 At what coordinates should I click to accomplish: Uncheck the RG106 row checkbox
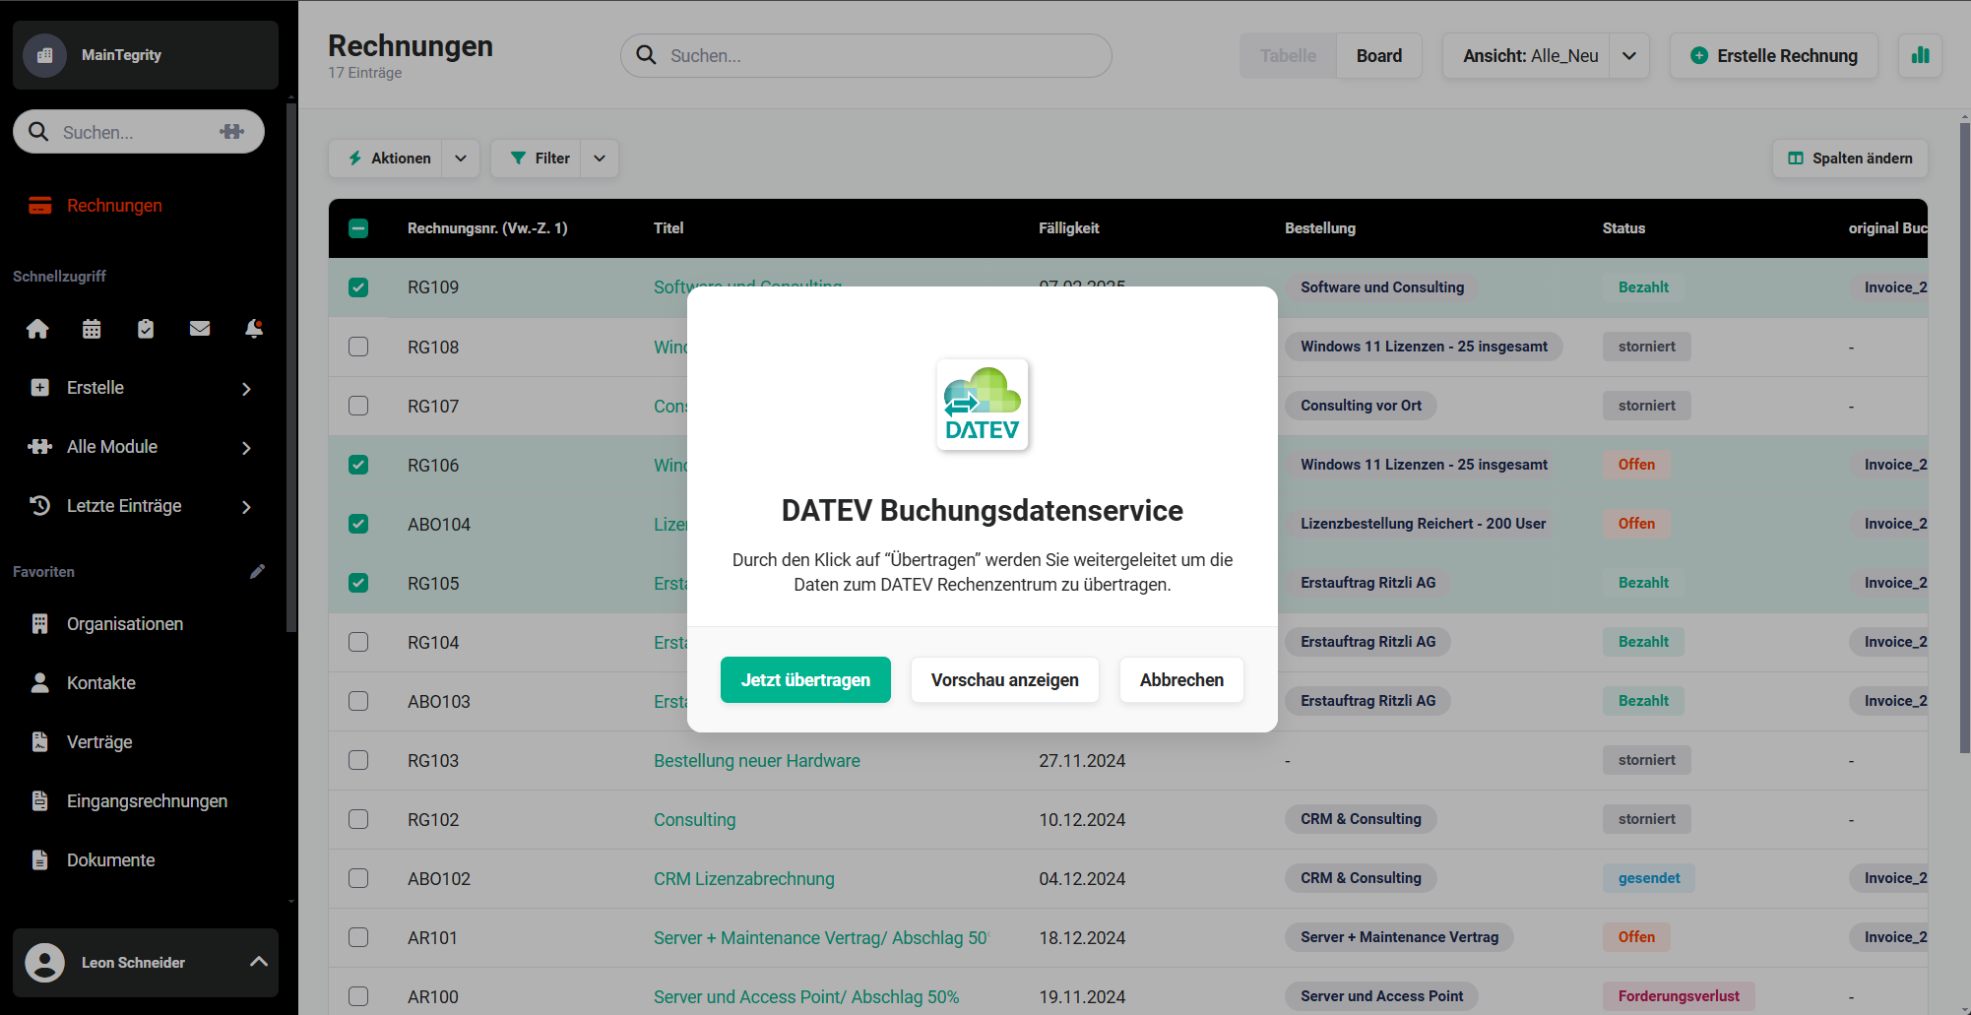[358, 465]
